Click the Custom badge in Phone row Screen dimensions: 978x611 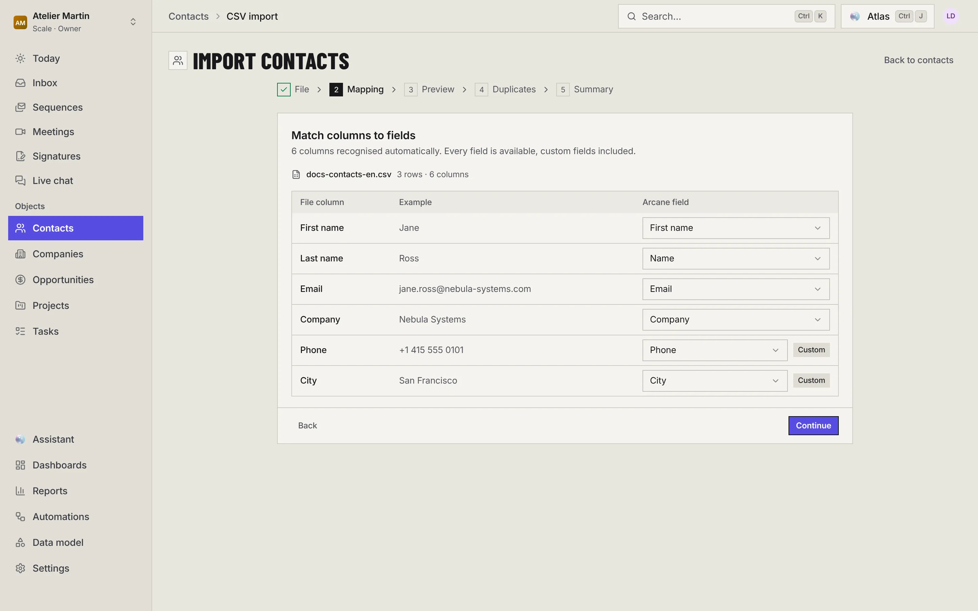pyautogui.click(x=811, y=350)
